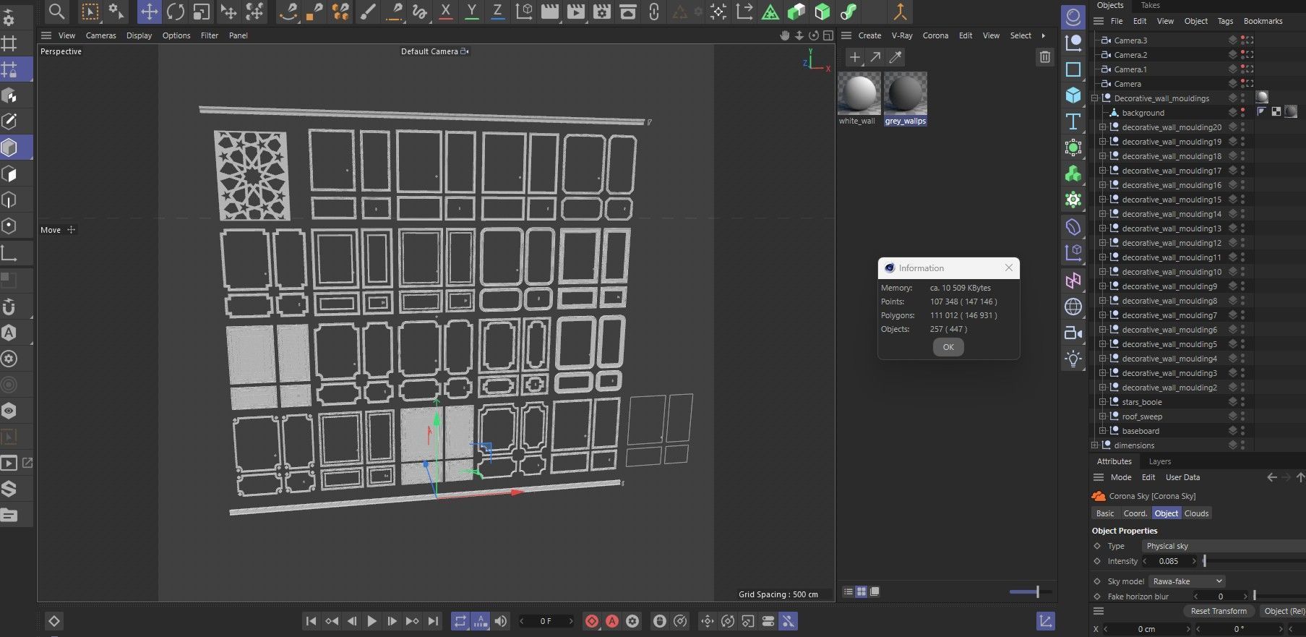Image resolution: width=1306 pixels, height=637 pixels.
Task: Switch to the Takes tab
Action: tap(1150, 5)
